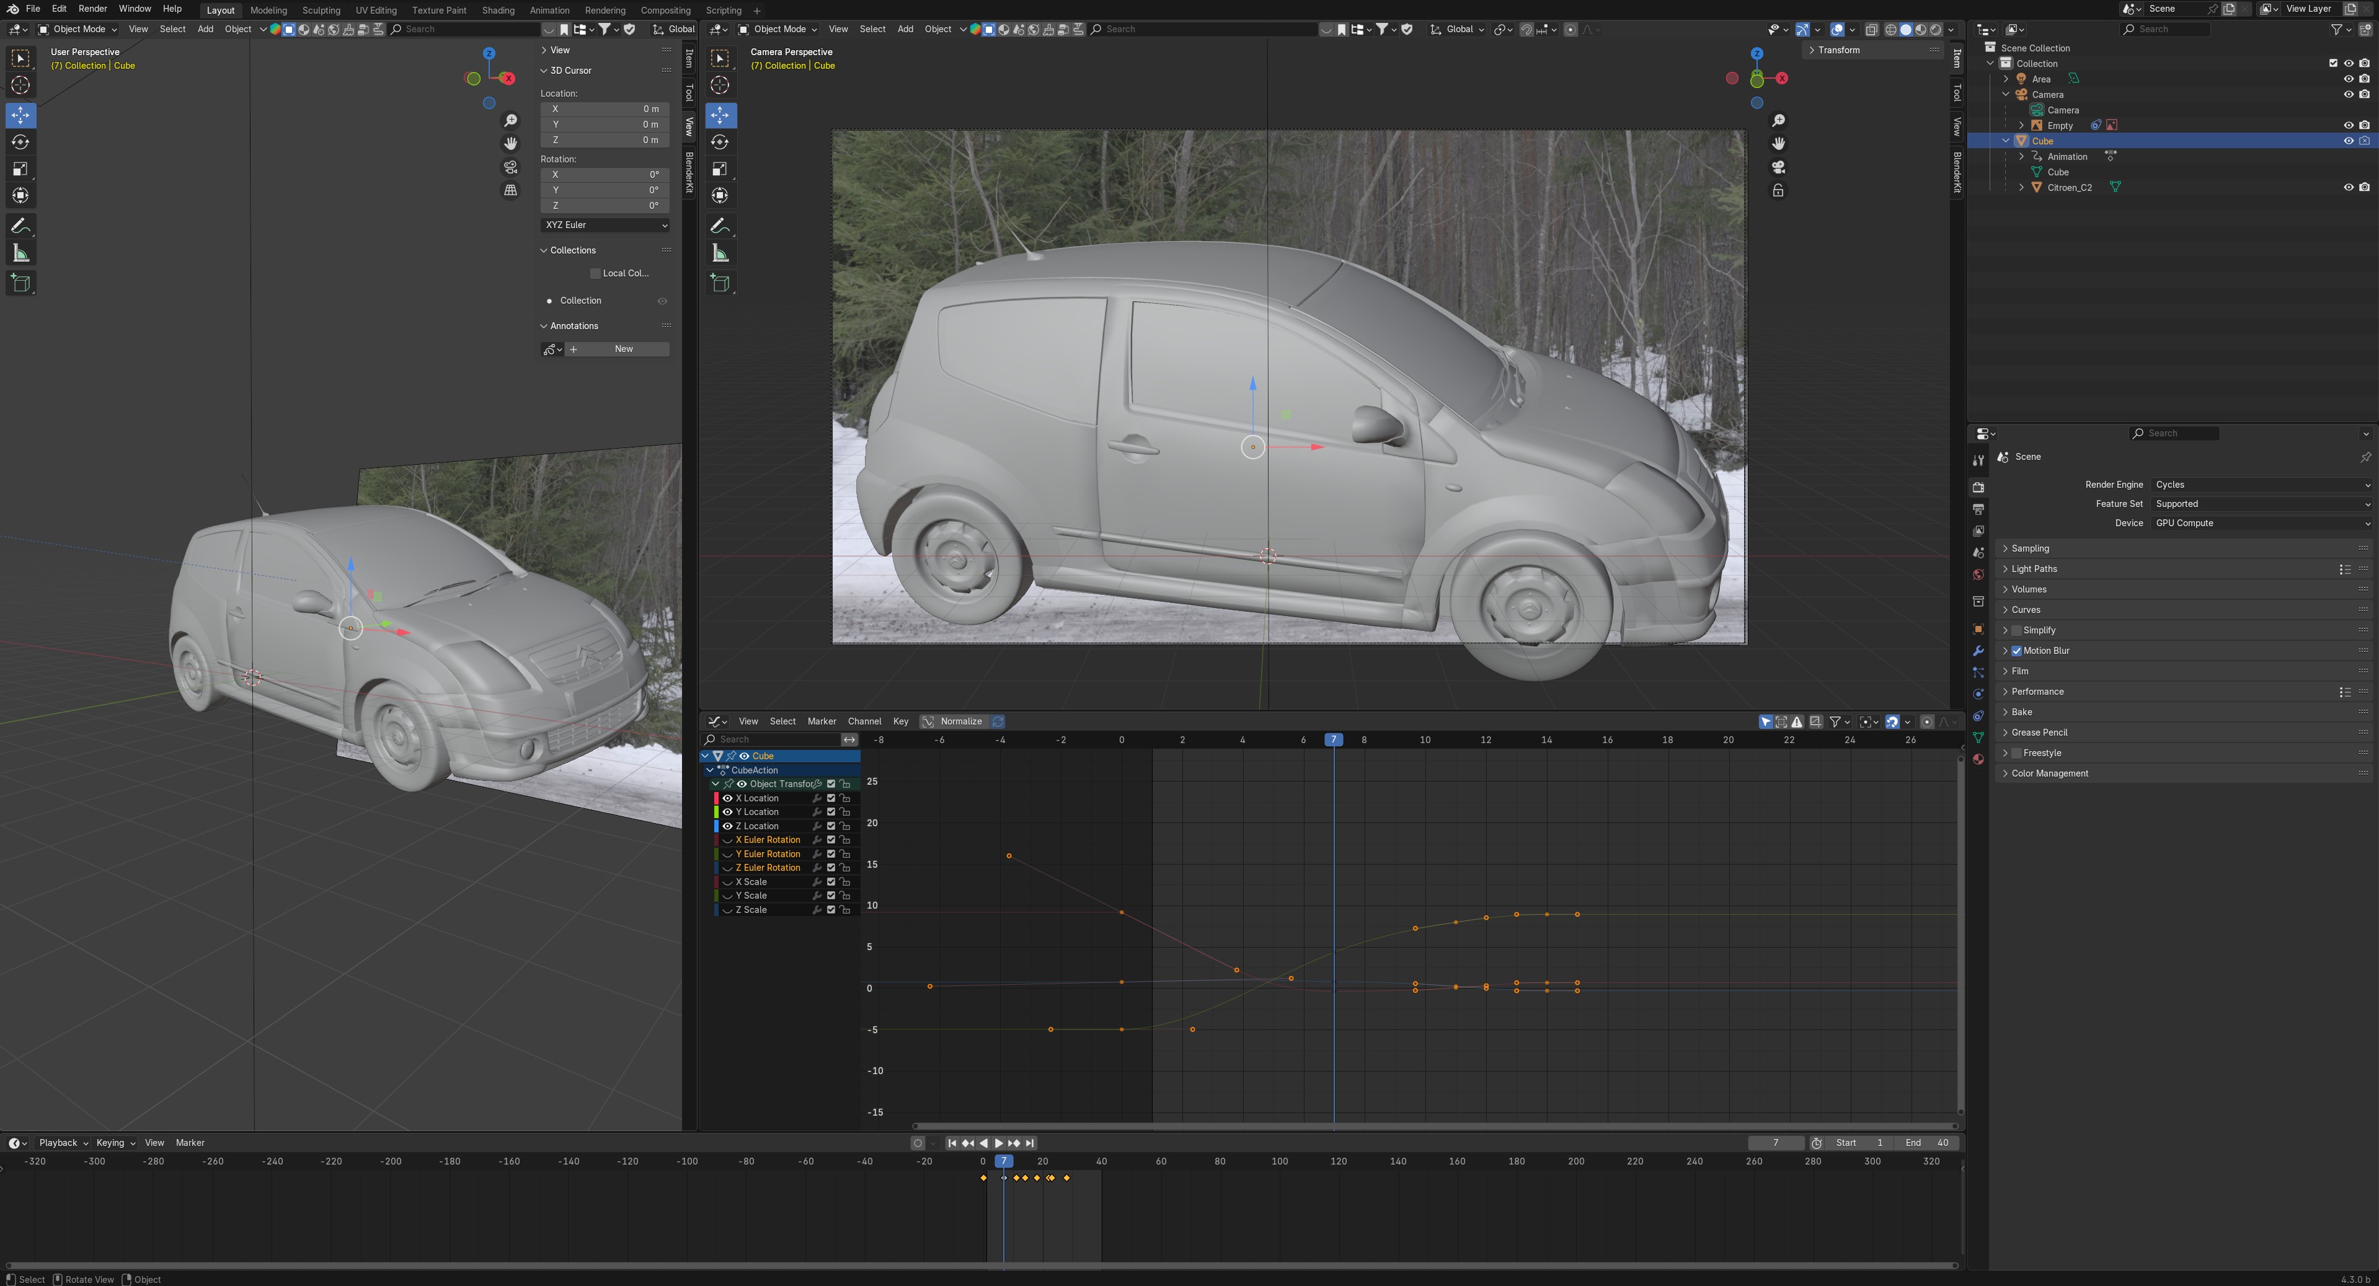Viewport: 2379px width, 1286px height.
Task: Toggle camera view icon in camera viewport
Action: pos(1778,167)
